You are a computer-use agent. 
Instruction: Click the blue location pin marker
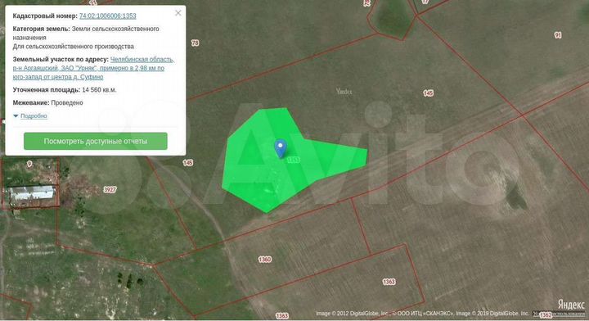pos(281,148)
